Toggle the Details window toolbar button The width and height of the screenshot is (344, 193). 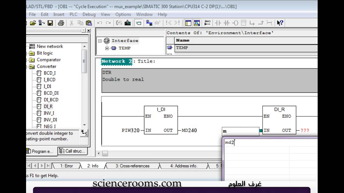coord(197,23)
